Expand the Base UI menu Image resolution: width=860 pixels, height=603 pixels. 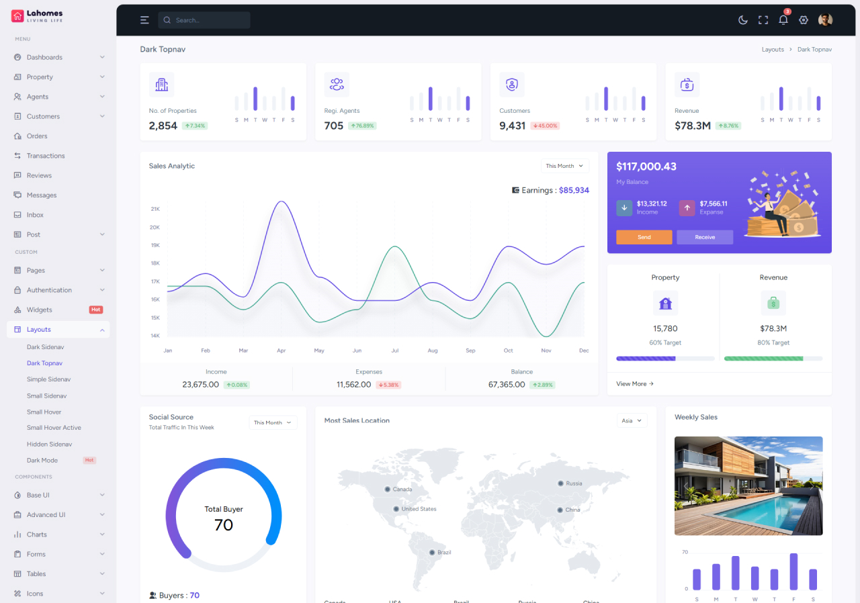(58, 495)
